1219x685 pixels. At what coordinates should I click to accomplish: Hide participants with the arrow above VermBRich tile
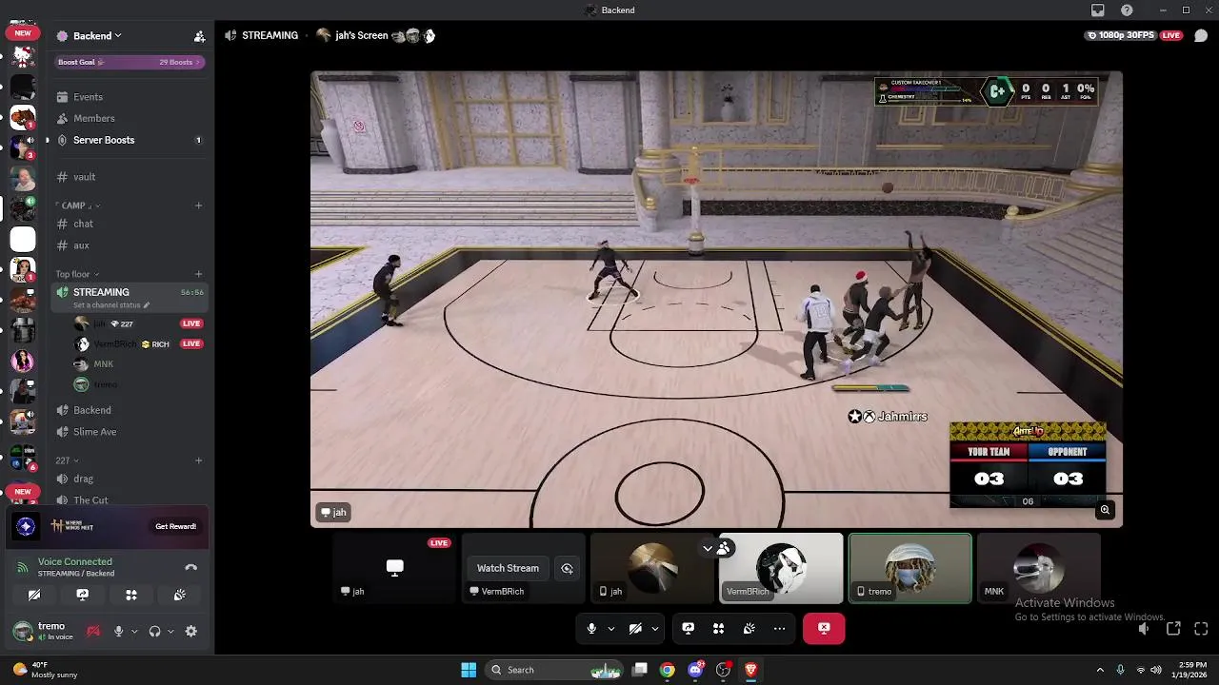(x=708, y=548)
